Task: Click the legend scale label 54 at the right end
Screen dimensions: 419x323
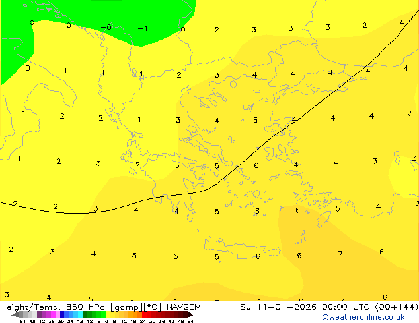Action: 190,322
